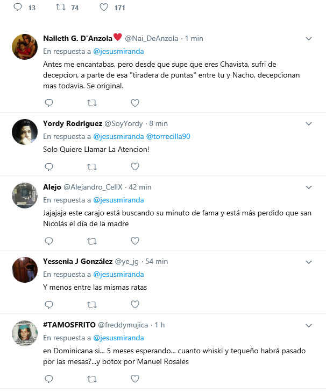
Task: Open @jesusmiranda link in Yessenia's reply
Action: [x=119, y=274]
